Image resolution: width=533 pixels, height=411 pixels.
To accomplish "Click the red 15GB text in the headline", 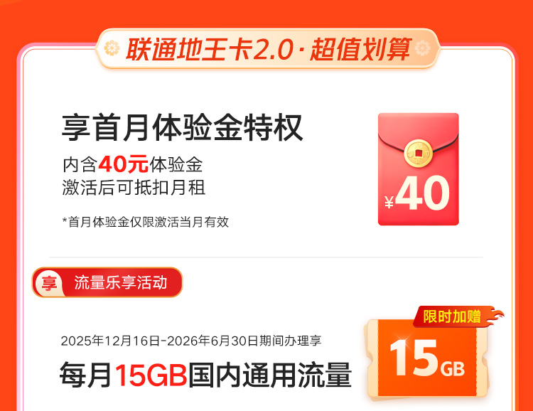I will pyautogui.click(x=151, y=375).
